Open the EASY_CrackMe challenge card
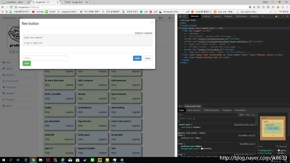 click(59, 96)
